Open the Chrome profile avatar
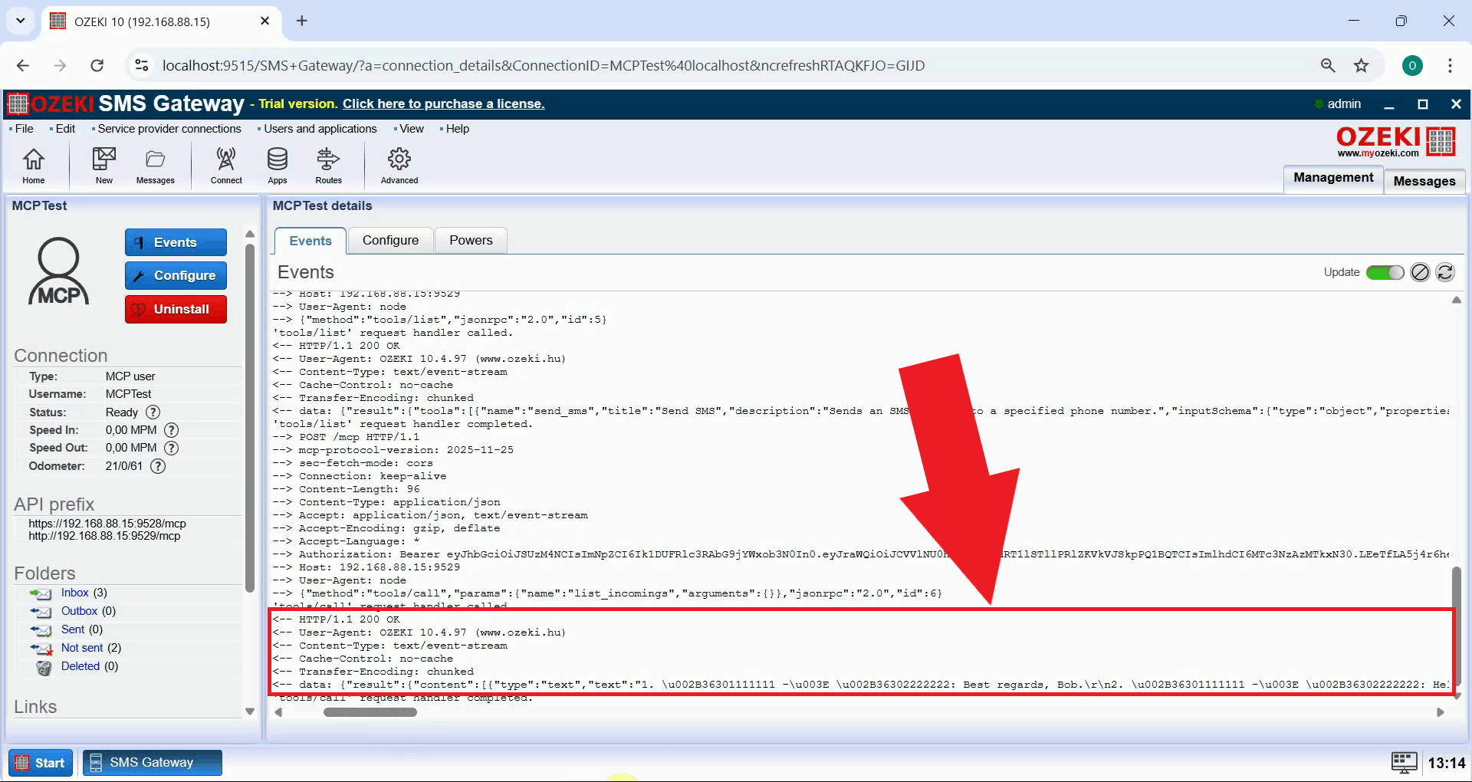Image resolution: width=1472 pixels, height=782 pixels. point(1412,65)
